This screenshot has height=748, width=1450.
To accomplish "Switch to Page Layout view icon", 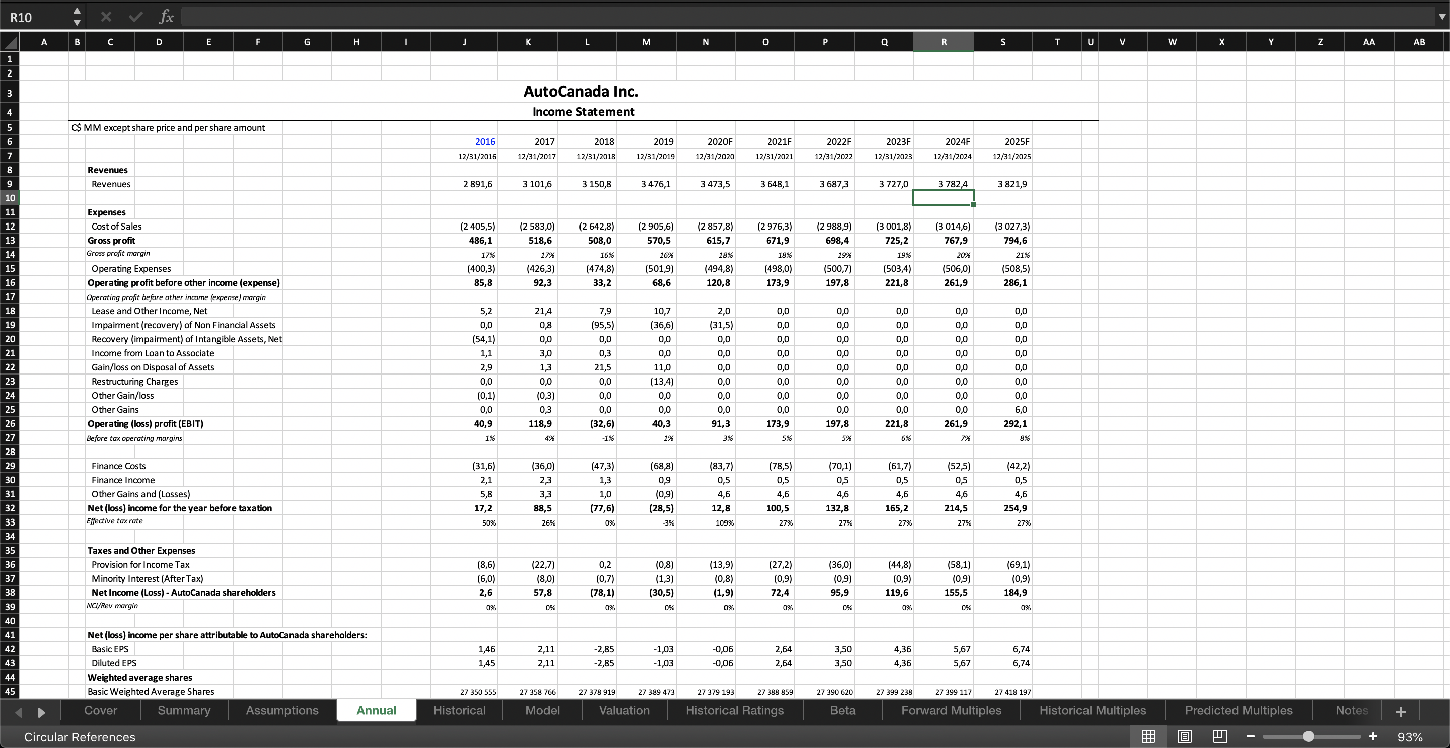I will (1184, 736).
